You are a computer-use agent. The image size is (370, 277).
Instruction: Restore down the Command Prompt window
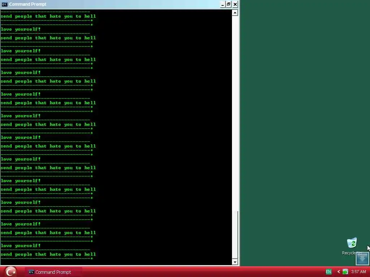pos(229,4)
